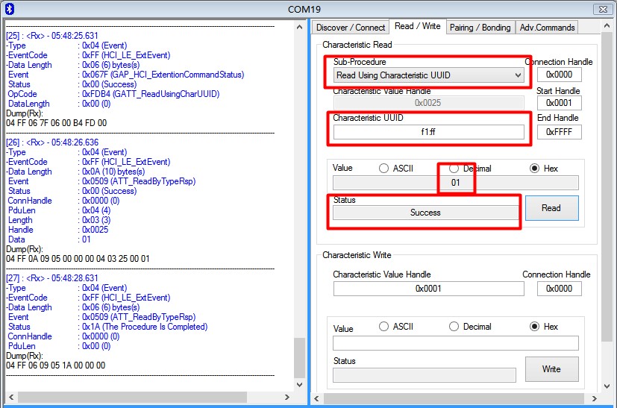The width and height of the screenshot is (617, 408).
Task: Click the Characteristic Write Connection Handle field
Action: [x=559, y=289]
